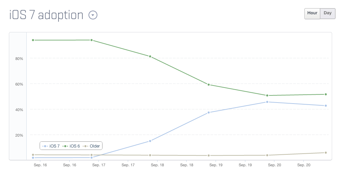The image size is (341, 169).
Task: Toggle the iOS 7 series in legend
Action: (52, 146)
